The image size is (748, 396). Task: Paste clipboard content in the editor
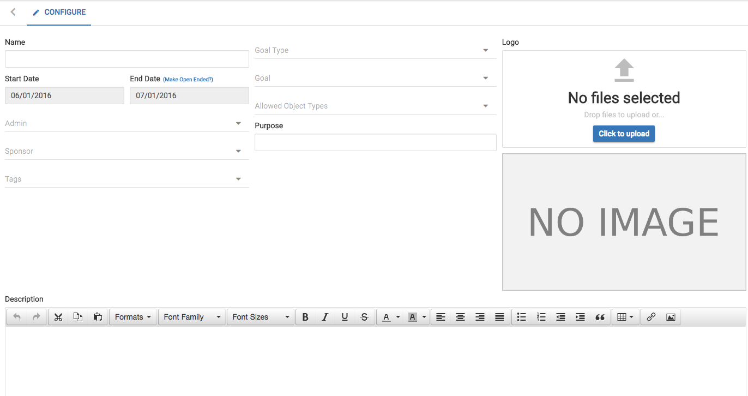click(x=98, y=317)
